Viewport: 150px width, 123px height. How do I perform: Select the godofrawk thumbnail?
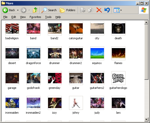(33, 78)
